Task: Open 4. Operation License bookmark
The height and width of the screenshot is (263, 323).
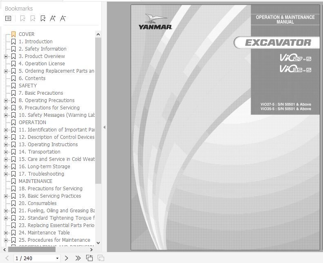Action: click(42, 64)
